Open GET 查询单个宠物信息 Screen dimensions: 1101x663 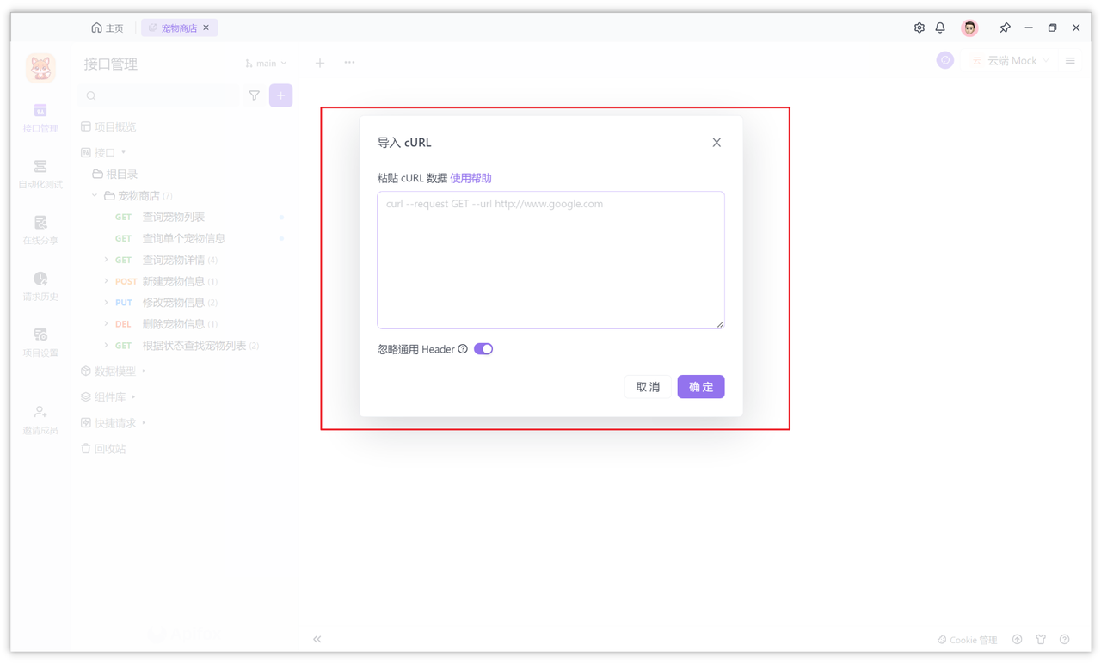coord(185,238)
